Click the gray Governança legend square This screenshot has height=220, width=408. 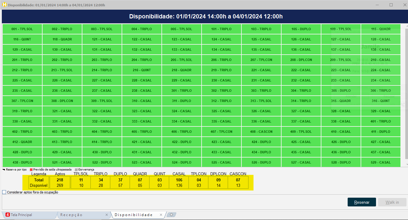[x=76, y=170]
